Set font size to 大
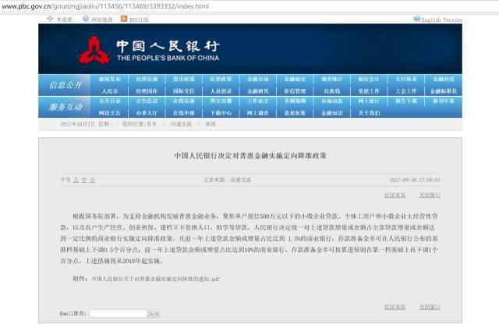Screen dimensions: 499x324 [76, 180]
